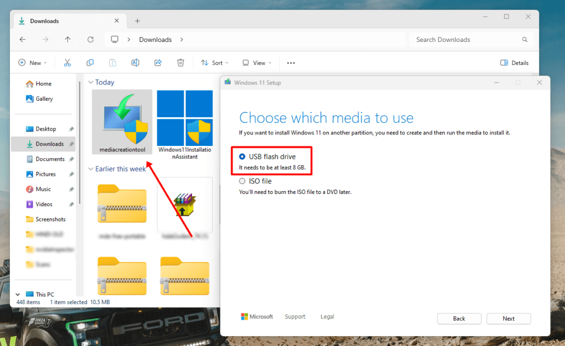Click Back in Windows 11 Setup

tap(459, 318)
